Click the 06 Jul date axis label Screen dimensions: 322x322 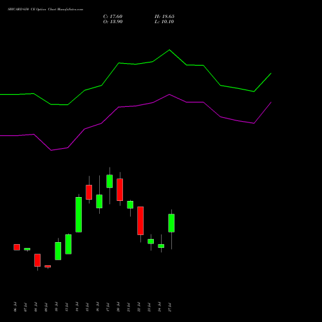(15, 307)
